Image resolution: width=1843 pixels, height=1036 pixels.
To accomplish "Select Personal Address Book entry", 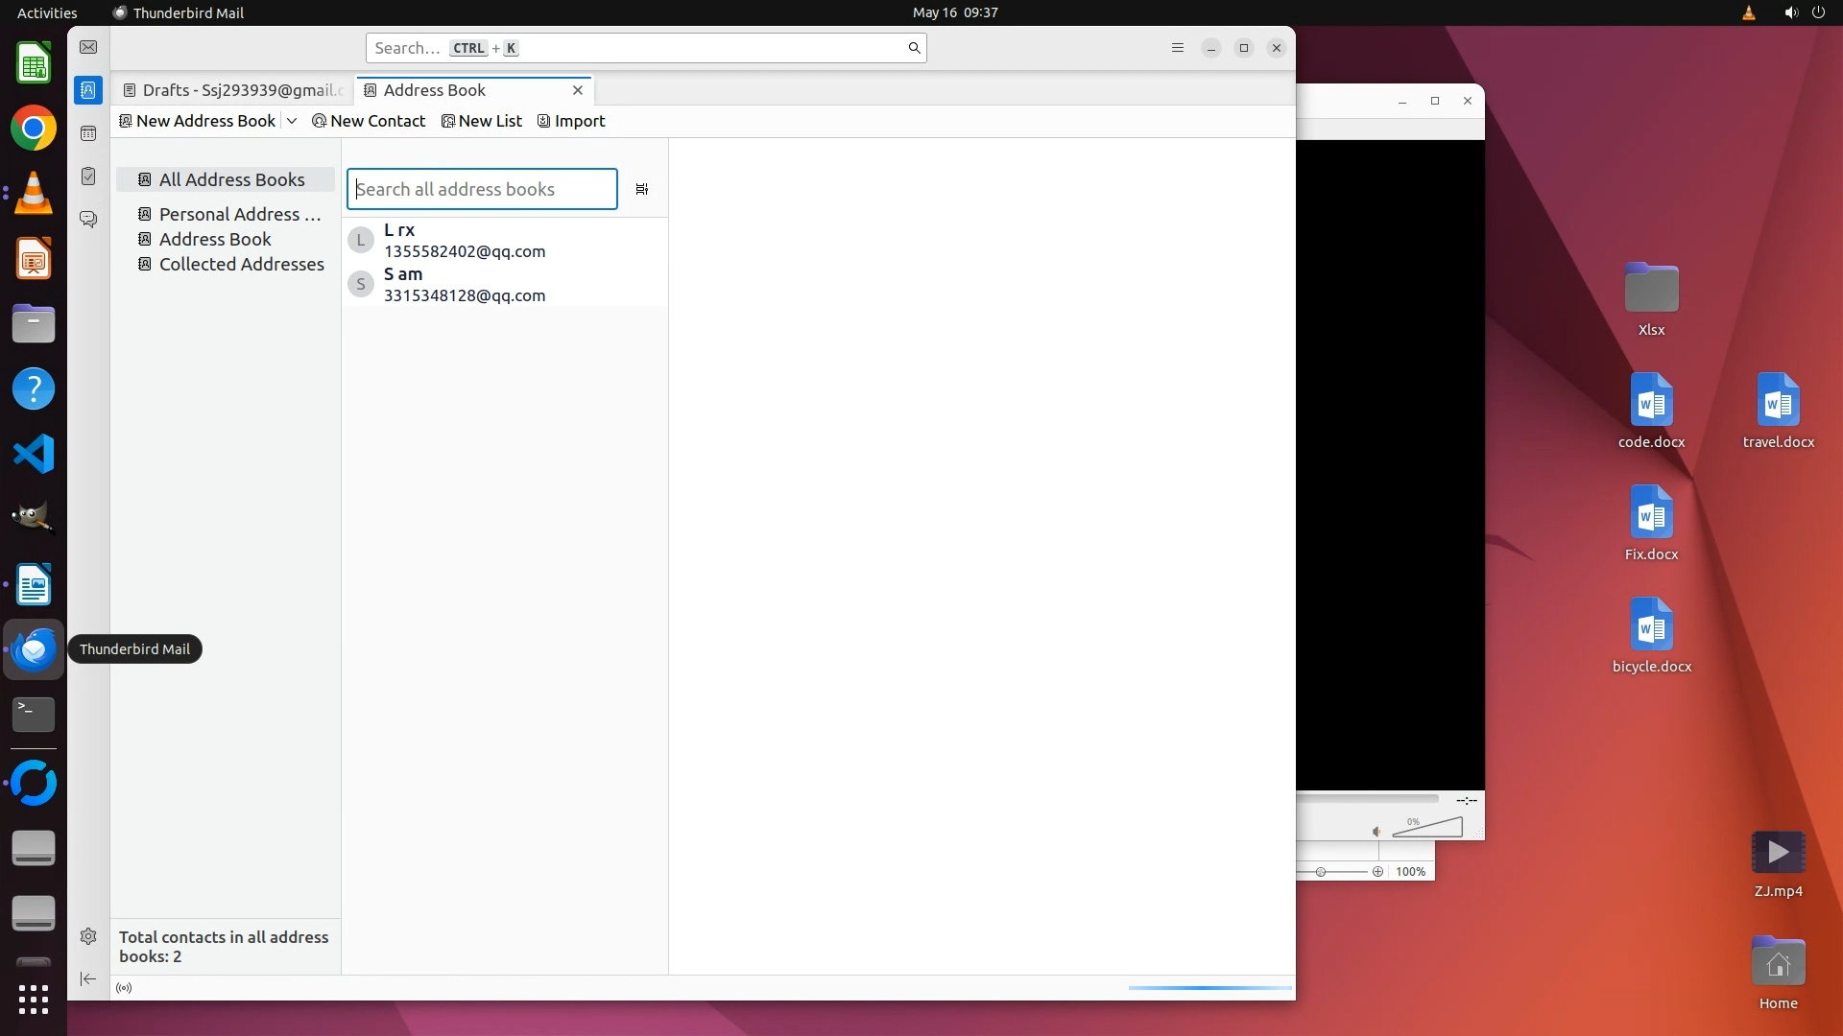I will click(239, 214).
